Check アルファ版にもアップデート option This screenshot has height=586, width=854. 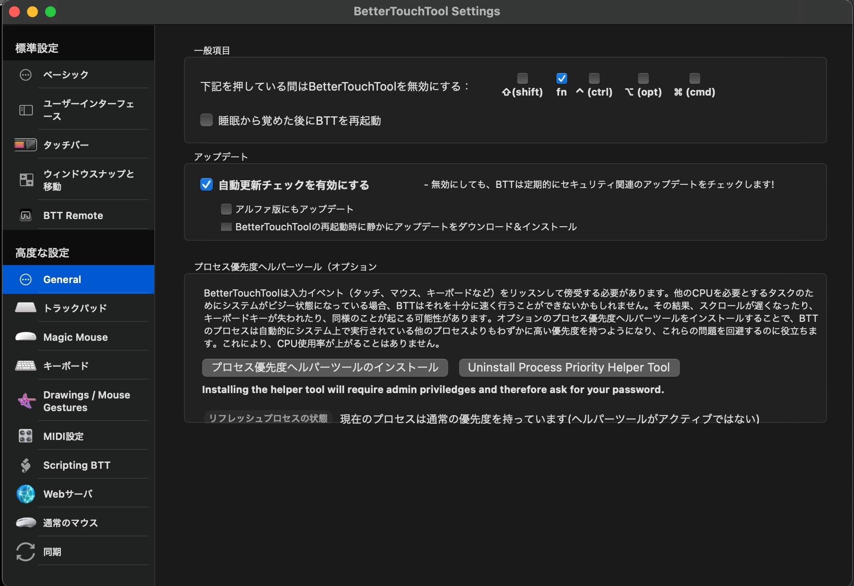point(226,209)
